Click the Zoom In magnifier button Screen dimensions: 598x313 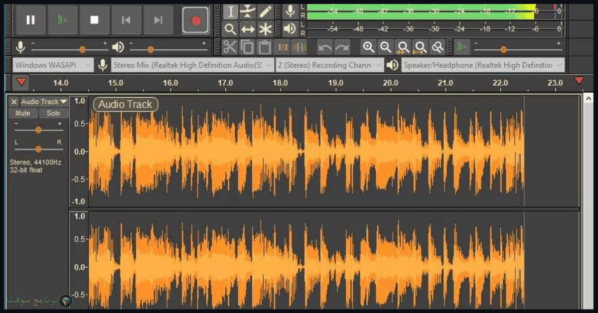click(x=368, y=47)
